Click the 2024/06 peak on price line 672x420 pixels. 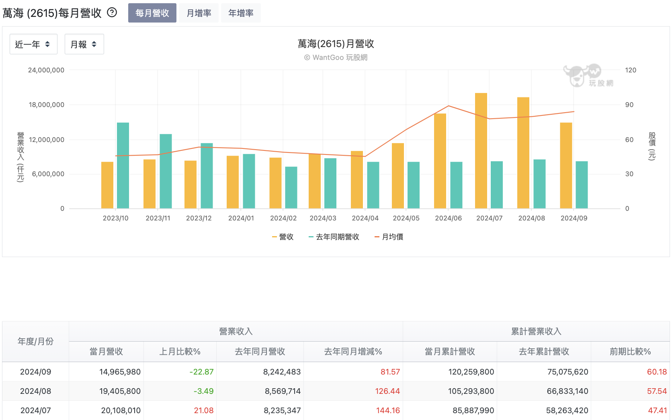(449, 106)
